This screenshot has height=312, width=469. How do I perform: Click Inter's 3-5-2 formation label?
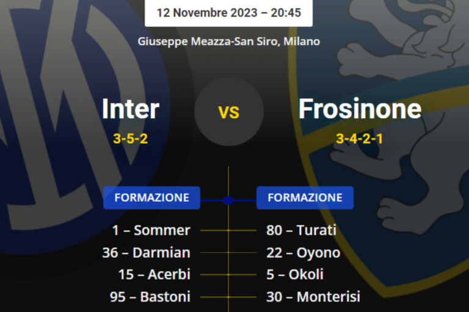tap(130, 138)
